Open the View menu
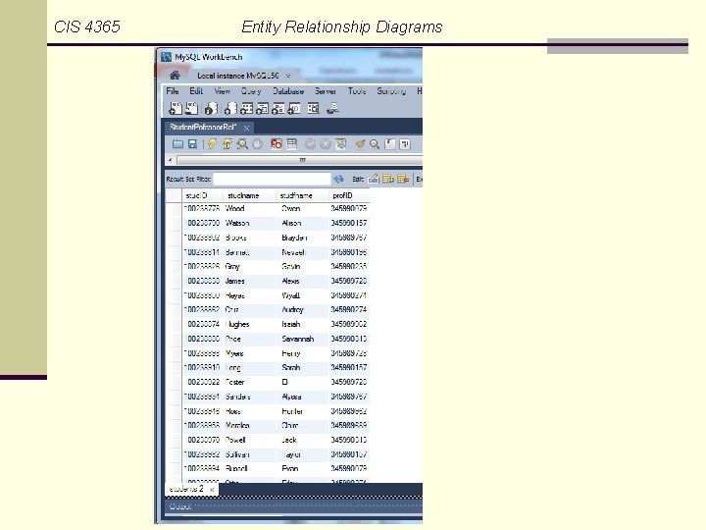 pos(222,91)
